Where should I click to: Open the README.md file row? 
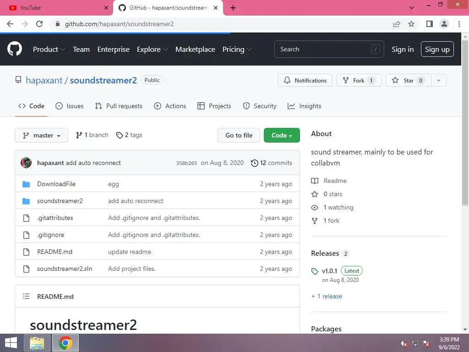158,252
